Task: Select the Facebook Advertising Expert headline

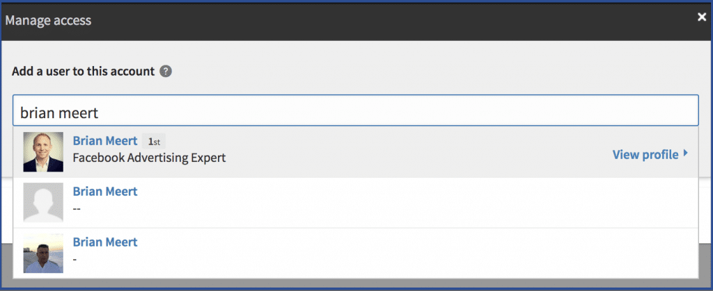Action: 149,158
